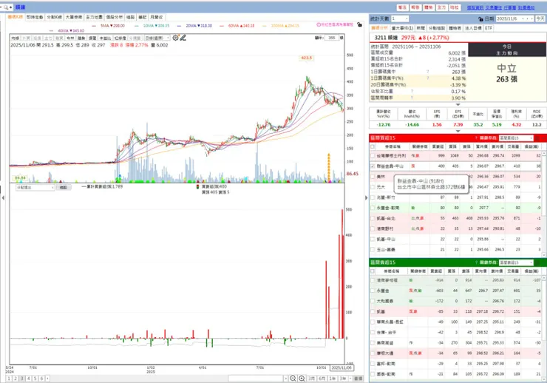Open the dropdown next to bottom zoom controls

[x=286, y=379]
